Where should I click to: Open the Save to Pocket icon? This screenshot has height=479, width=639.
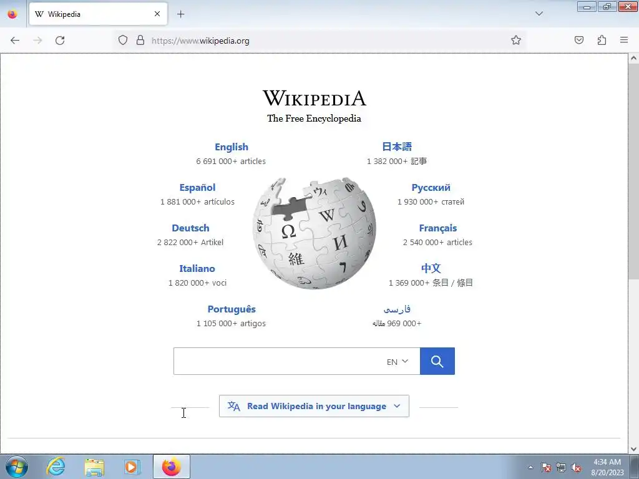pyautogui.click(x=578, y=40)
